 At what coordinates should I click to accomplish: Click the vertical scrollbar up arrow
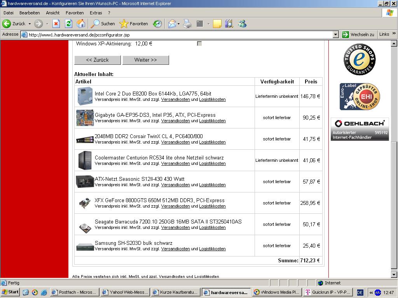[394, 43]
